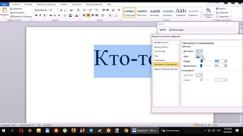Open the Times New Roman font name dropdown
Viewport: 243px width, 136px height.
[48, 10]
